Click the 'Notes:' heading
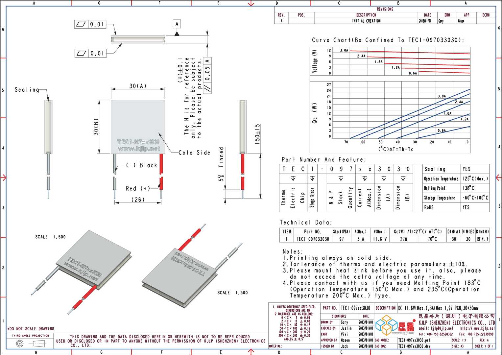Viewport: 502px width, 355px height. pos(293,251)
